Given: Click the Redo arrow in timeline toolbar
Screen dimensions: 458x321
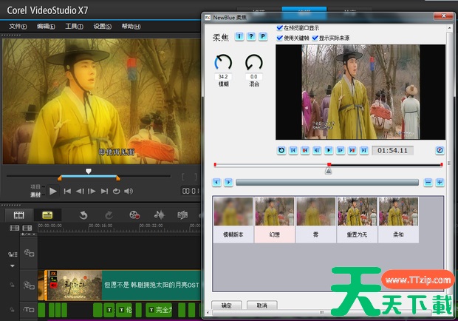Looking at the screenshot, I should click(109, 215).
